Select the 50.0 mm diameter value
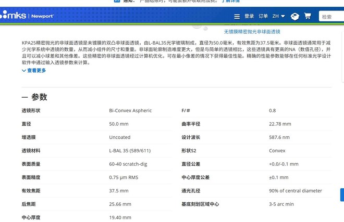Image resolution: width=344 pixels, height=222 pixels. point(119,124)
